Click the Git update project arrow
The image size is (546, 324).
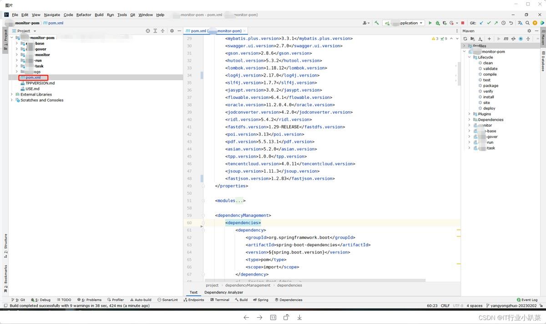[x=482, y=23]
